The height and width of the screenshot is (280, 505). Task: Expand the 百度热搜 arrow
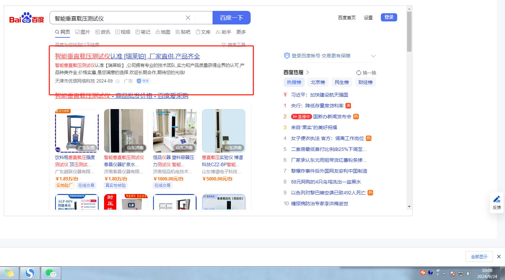307,72
